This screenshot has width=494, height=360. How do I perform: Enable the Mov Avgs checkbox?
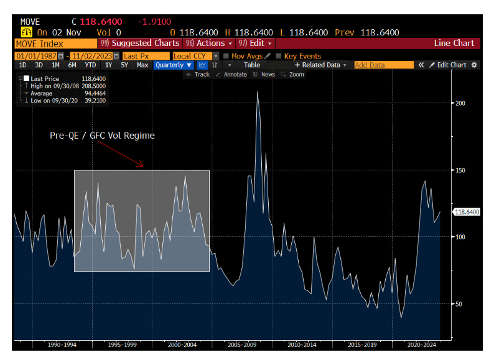226,56
